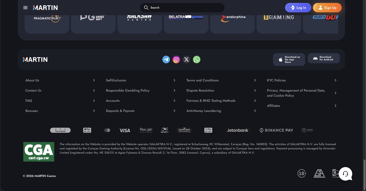Open the Affiliates footer link
The image size is (366, 191).
pyautogui.click(x=273, y=106)
